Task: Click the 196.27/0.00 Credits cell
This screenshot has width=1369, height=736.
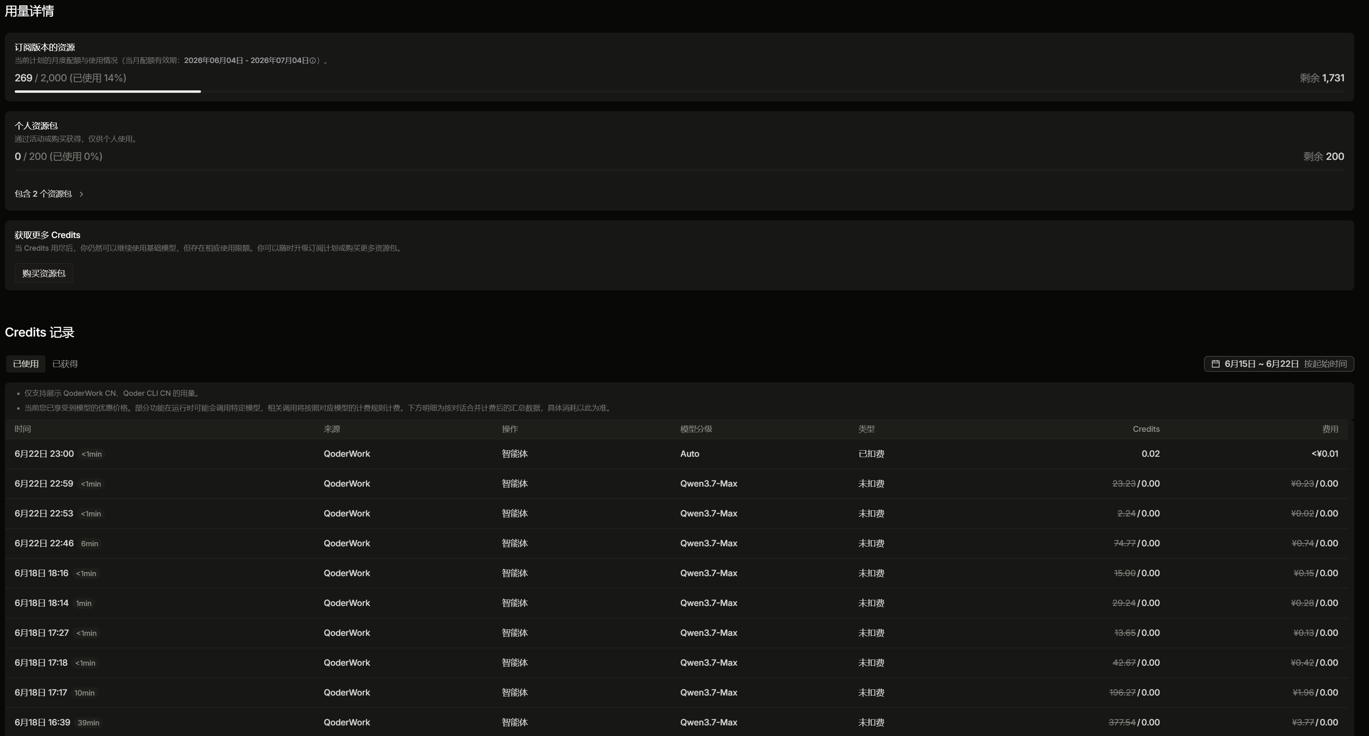Action: 1134,693
